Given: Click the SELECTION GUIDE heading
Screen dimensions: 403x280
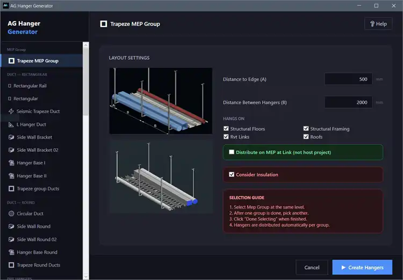Looking at the screenshot, I should click(247, 198).
